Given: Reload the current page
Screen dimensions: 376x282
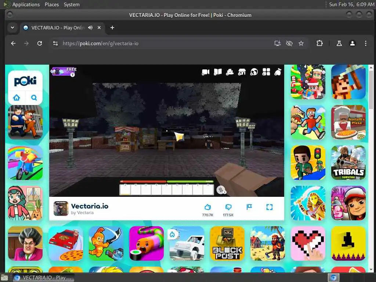Looking at the screenshot, I should pyautogui.click(x=40, y=43).
